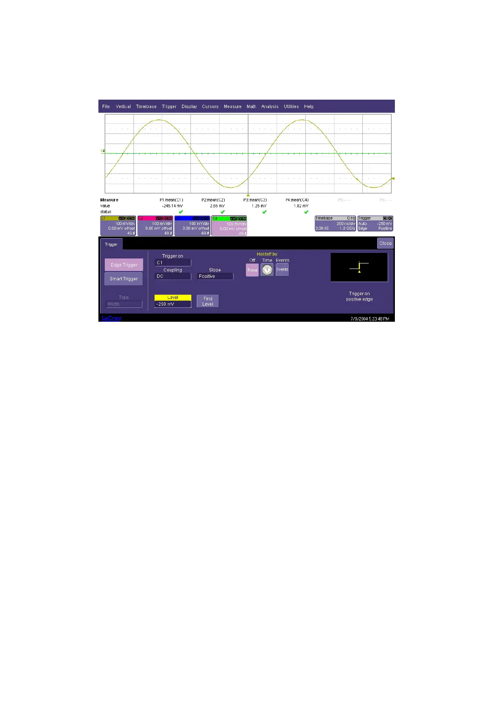Set holdoff to None (Off)

point(252,270)
